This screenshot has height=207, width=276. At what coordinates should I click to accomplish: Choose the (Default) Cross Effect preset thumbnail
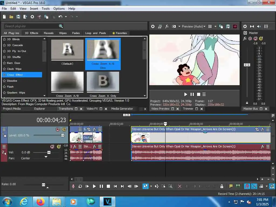click(x=67, y=50)
